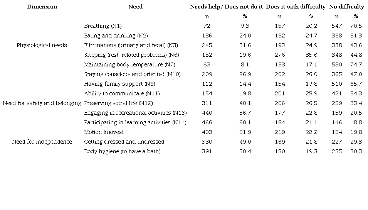368x210 pixels.
Task: Click the 'Need for safety and belonging' label
Action: click(42, 103)
